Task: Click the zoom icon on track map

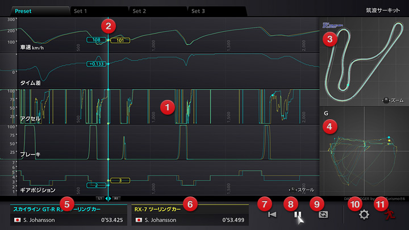Action: pos(387,100)
